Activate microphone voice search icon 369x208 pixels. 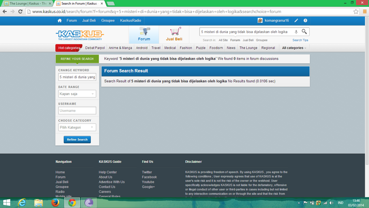[296, 32]
